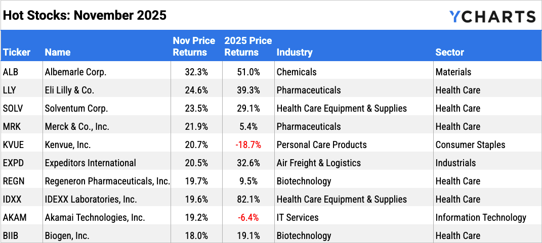Click the YCharts logo

[492, 16]
